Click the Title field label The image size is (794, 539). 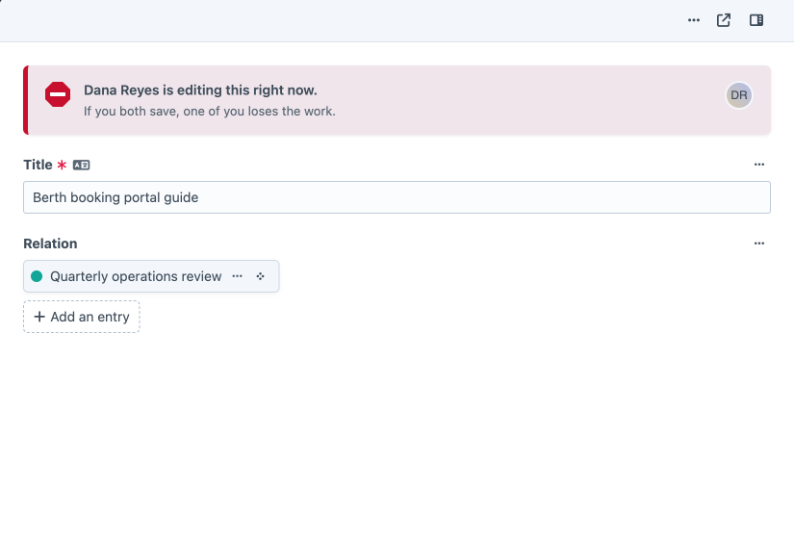[38, 165]
